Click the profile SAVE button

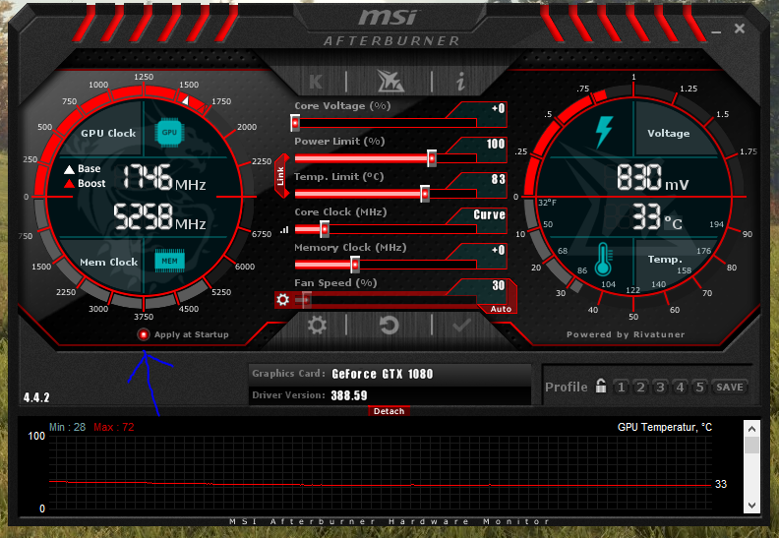click(729, 387)
